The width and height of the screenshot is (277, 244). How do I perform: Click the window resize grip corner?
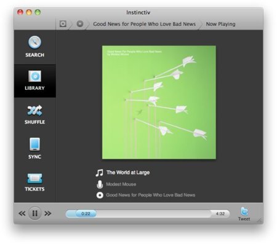(x=260, y=221)
